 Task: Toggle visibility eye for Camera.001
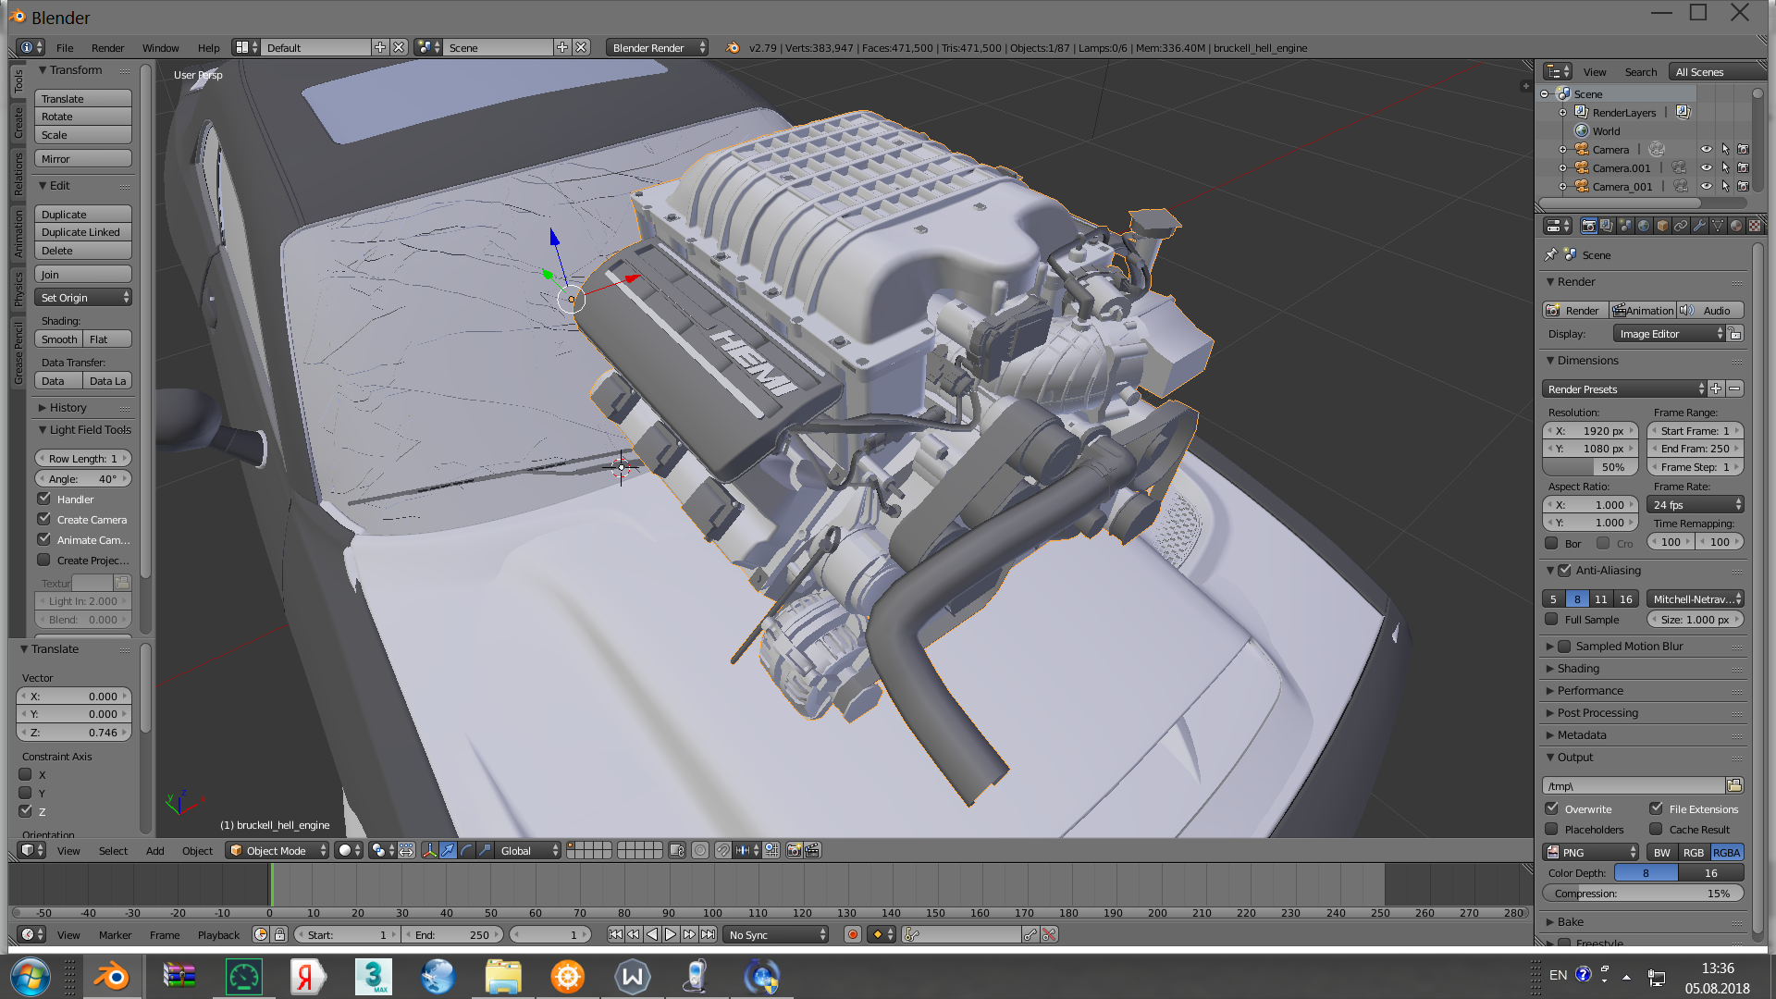[1706, 167]
